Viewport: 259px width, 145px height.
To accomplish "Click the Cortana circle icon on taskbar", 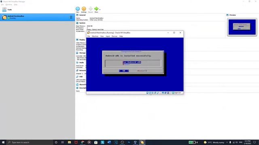I will pyautogui.click(x=56, y=142).
